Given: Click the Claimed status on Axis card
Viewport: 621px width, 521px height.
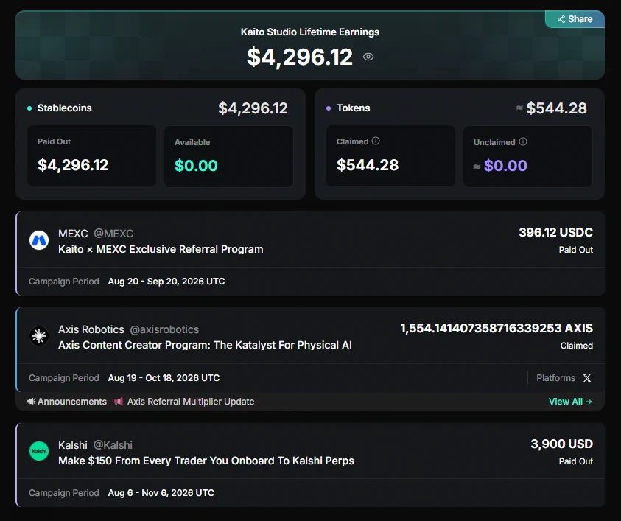Looking at the screenshot, I should point(577,346).
